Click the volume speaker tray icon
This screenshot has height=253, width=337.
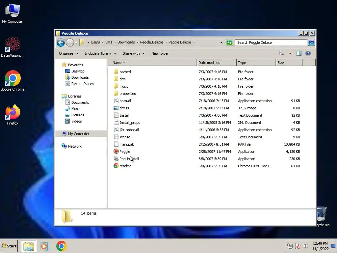(305, 246)
